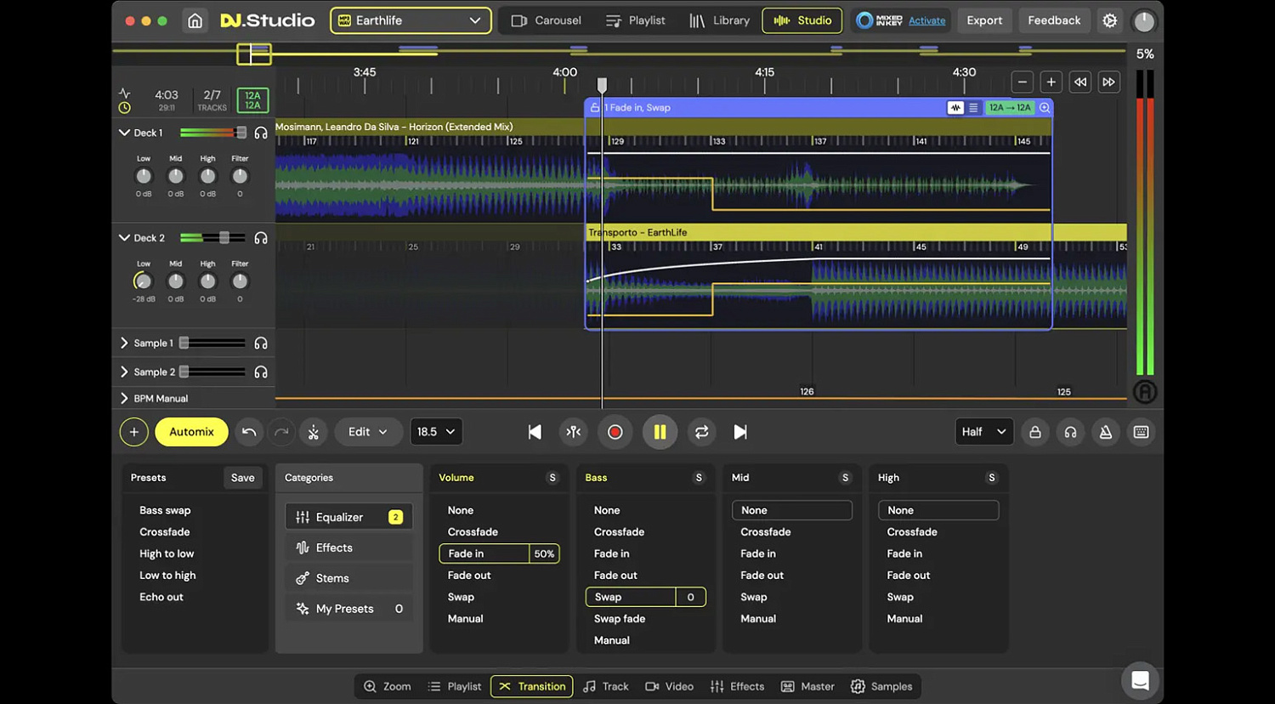The height and width of the screenshot is (704, 1275).
Task: Open the Library view
Action: point(719,20)
